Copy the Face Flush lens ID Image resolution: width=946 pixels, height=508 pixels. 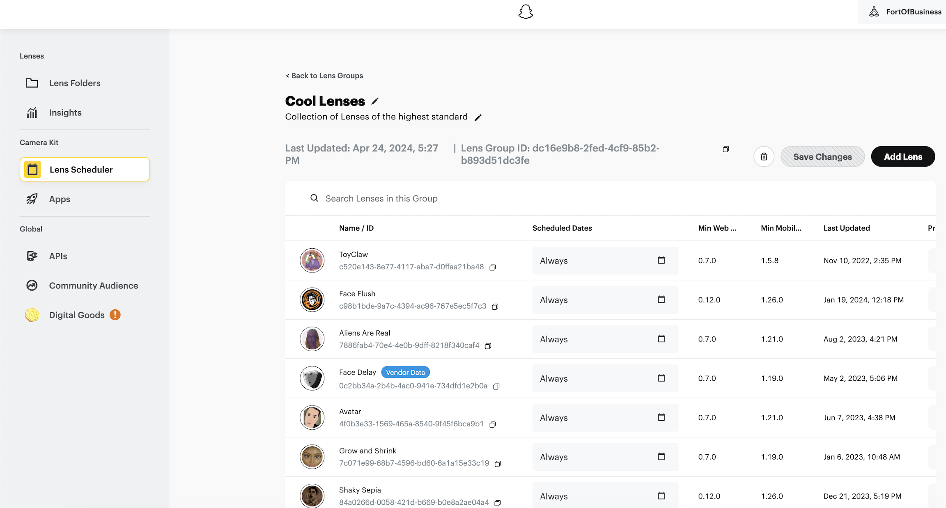(495, 307)
